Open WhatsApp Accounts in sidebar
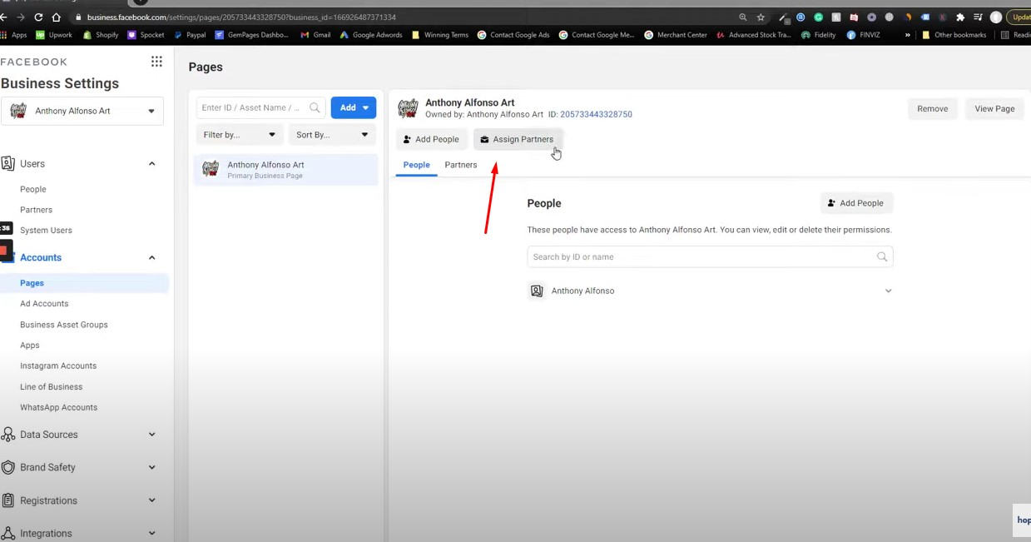Screen dimensions: 1031x542 pyautogui.click(x=59, y=408)
